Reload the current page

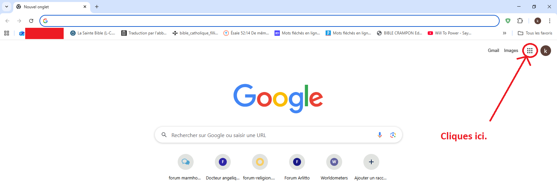coord(31,21)
